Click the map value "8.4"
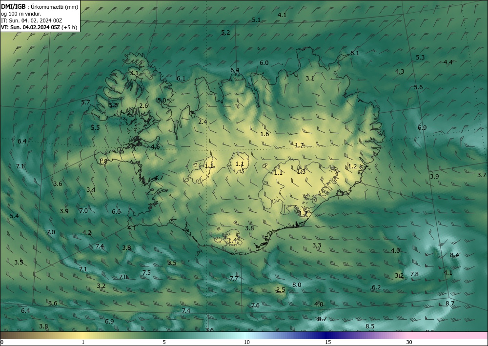Image resolution: width=488 pixels, height=346 pixels. (x=454, y=255)
